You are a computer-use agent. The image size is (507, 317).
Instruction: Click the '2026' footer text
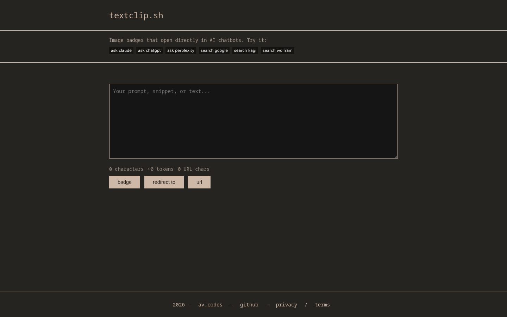pyautogui.click(x=179, y=305)
